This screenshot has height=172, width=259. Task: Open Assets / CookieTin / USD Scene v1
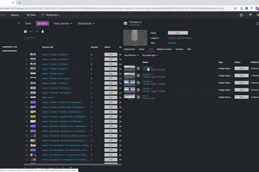tap(57, 93)
